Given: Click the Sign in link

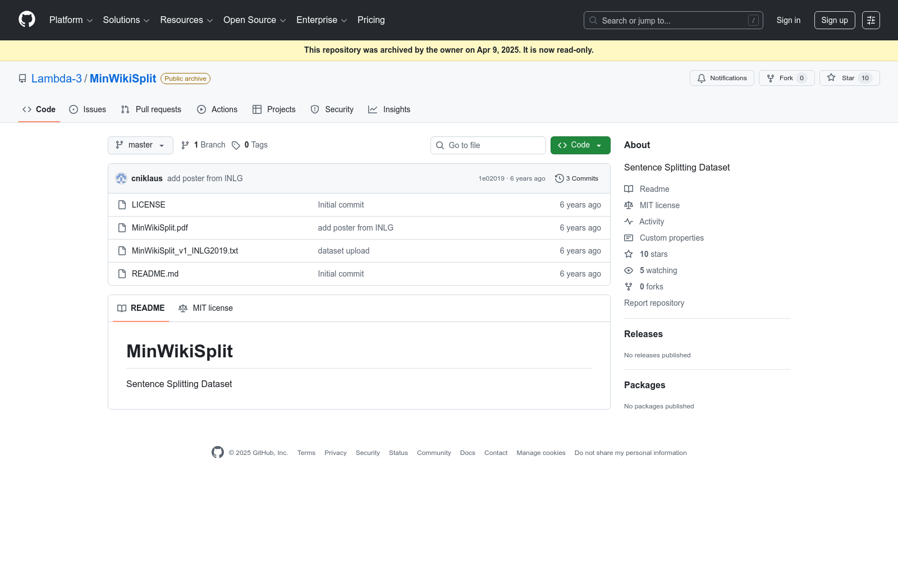Looking at the screenshot, I should tap(789, 20).
